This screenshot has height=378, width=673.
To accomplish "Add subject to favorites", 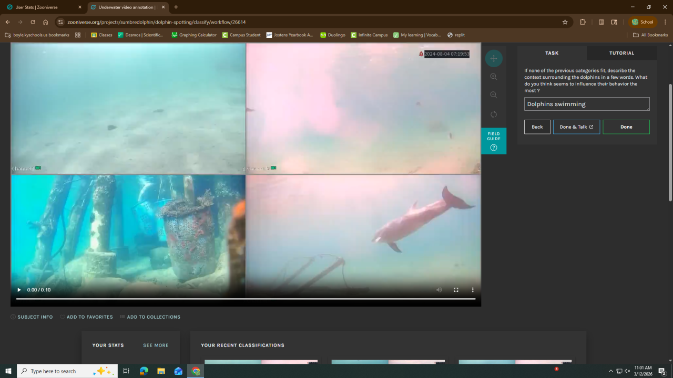I will (86, 317).
